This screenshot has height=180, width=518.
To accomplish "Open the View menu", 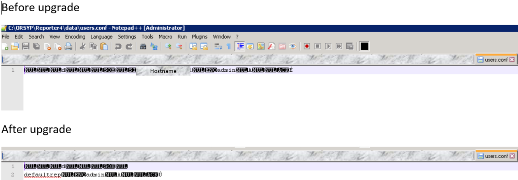I will (55, 37).
